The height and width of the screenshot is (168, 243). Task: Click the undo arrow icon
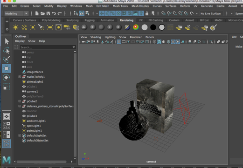pyautogui.click(x=54, y=13)
